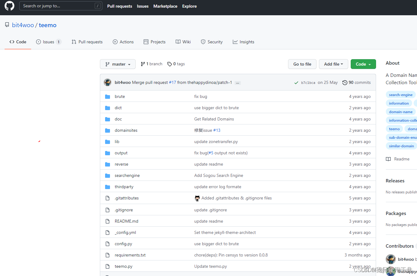The height and width of the screenshot is (276, 417).
Task: Click Pull requests in top navigation
Action: point(120,6)
